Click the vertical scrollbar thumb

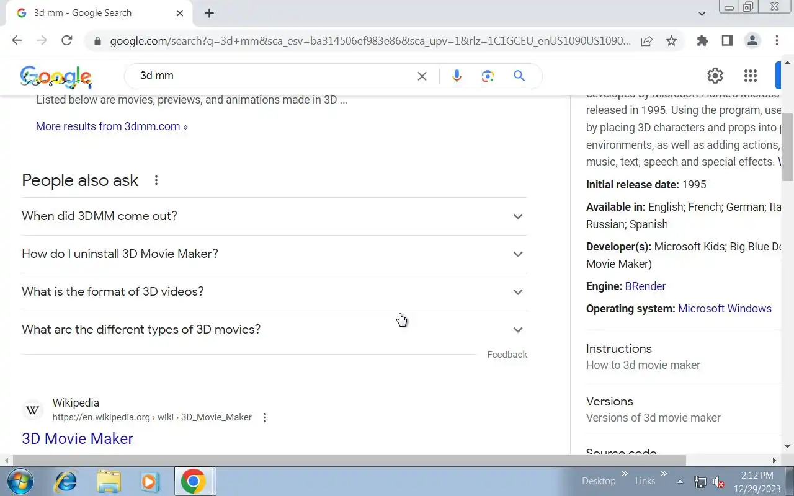pos(788,147)
